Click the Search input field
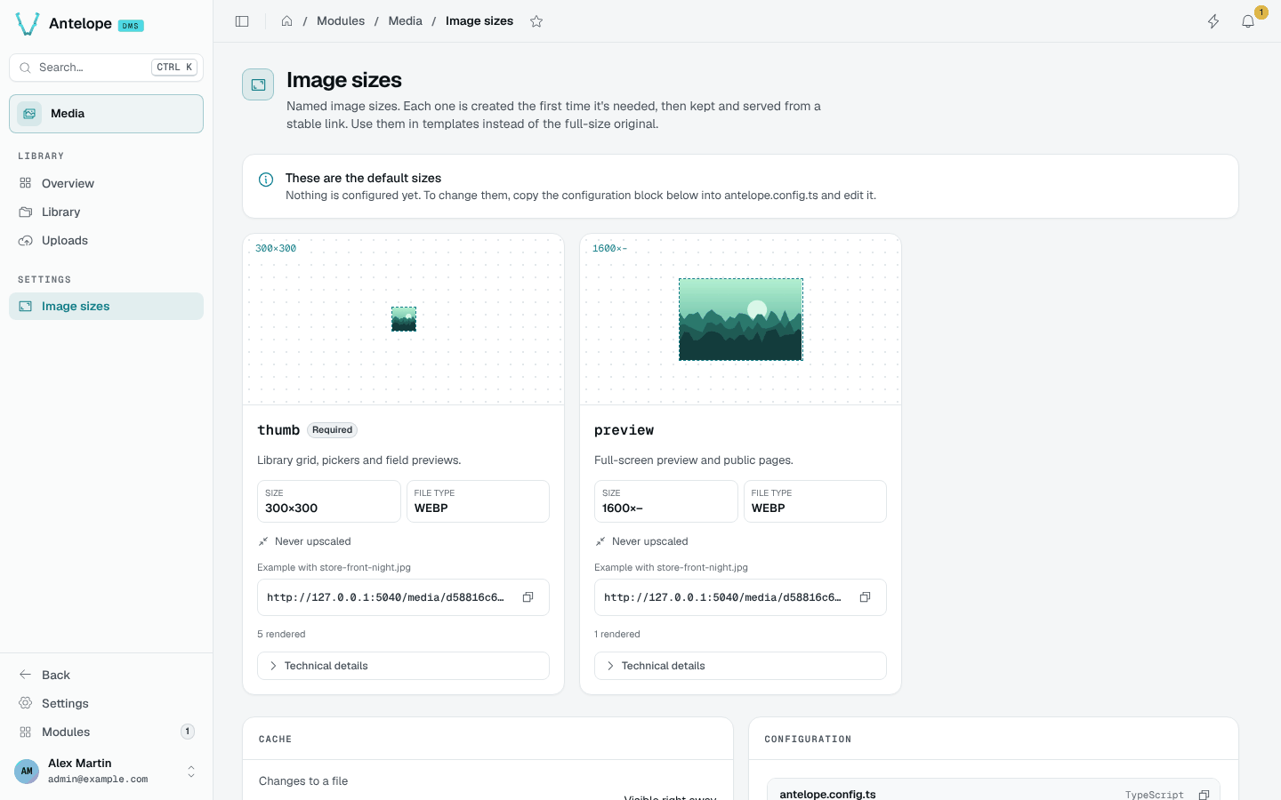 pyautogui.click(x=106, y=68)
